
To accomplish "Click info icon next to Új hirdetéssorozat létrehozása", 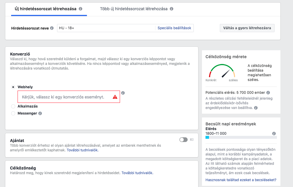I will 80,9.
